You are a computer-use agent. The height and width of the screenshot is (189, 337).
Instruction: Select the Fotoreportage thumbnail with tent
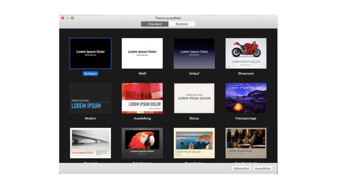(x=246, y=98)
